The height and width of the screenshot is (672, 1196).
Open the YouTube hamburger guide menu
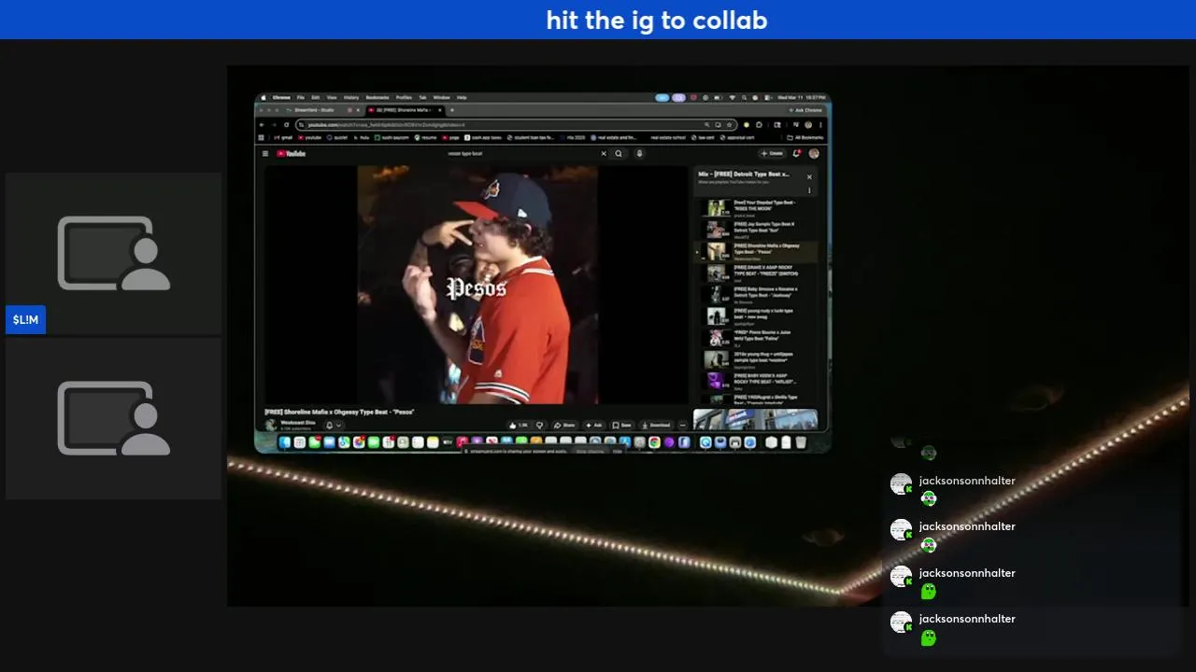[x=265, y=154]
